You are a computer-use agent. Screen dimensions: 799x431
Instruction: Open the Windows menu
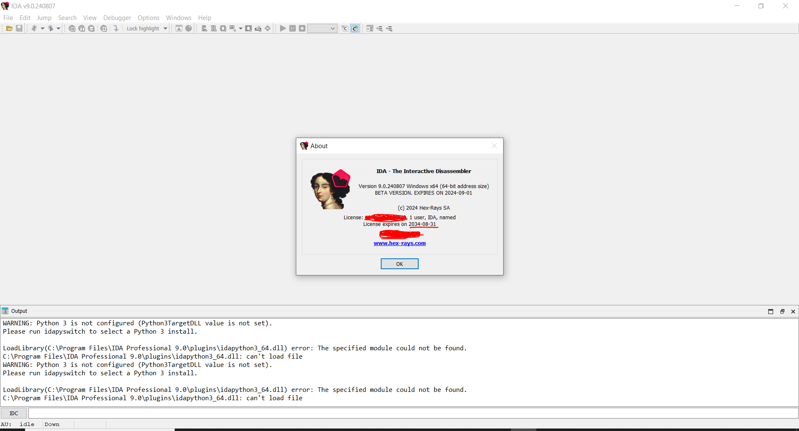point(179,17)
